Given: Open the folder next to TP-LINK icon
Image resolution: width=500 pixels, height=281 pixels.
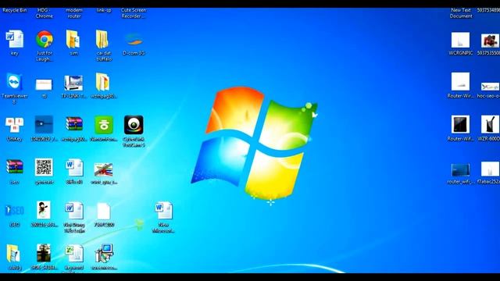Looking at the screenshot, I should point(102,82).
